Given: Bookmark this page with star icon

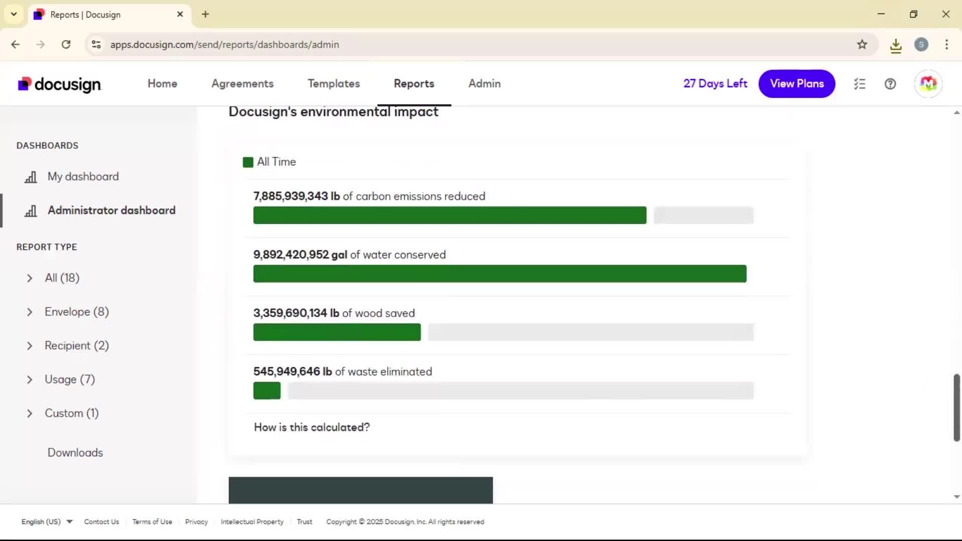Looking at the screenshot, I should (862, 45).
